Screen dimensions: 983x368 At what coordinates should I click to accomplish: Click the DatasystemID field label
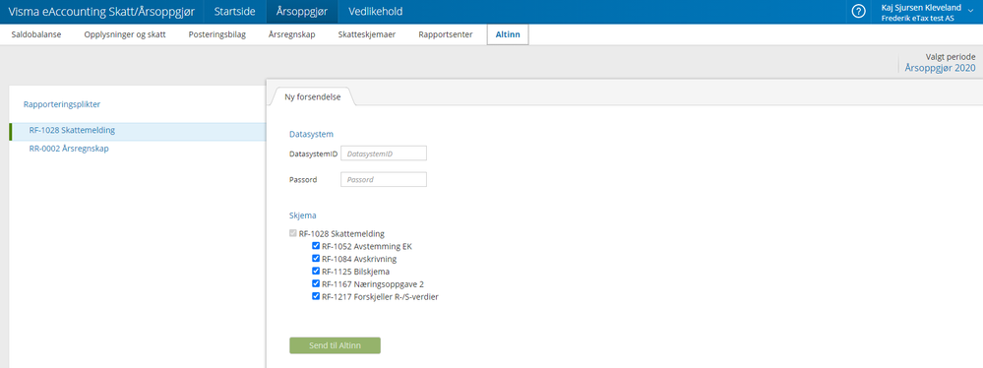(x=313, y=153)
